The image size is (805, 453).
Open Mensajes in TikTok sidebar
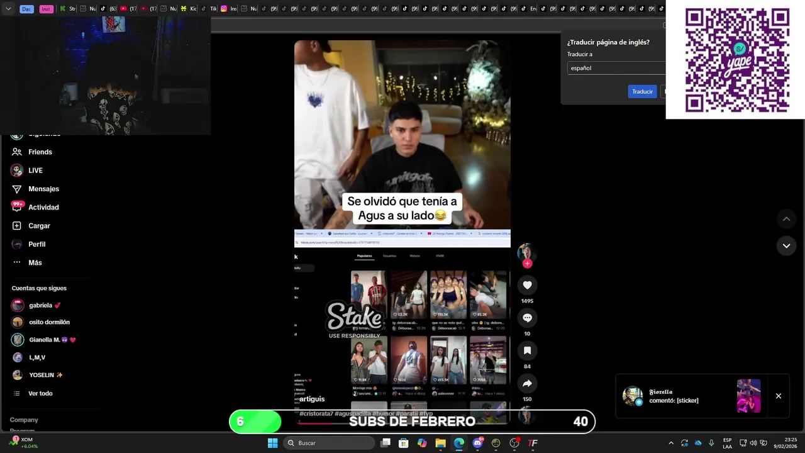[35, 189]
